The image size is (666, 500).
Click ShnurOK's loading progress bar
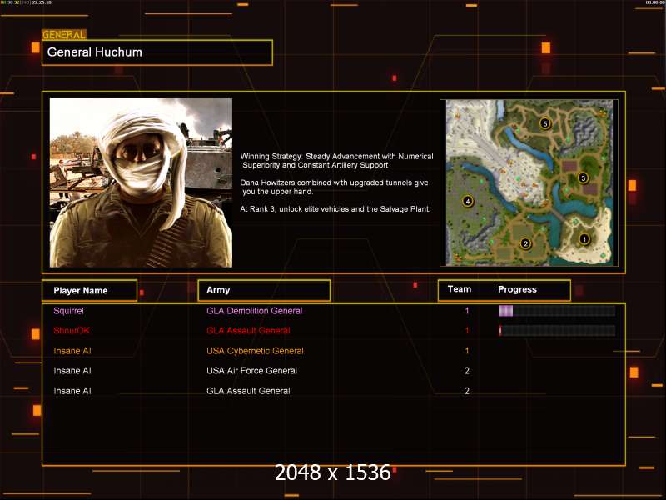pyautogui.click(x=557, y=330)
